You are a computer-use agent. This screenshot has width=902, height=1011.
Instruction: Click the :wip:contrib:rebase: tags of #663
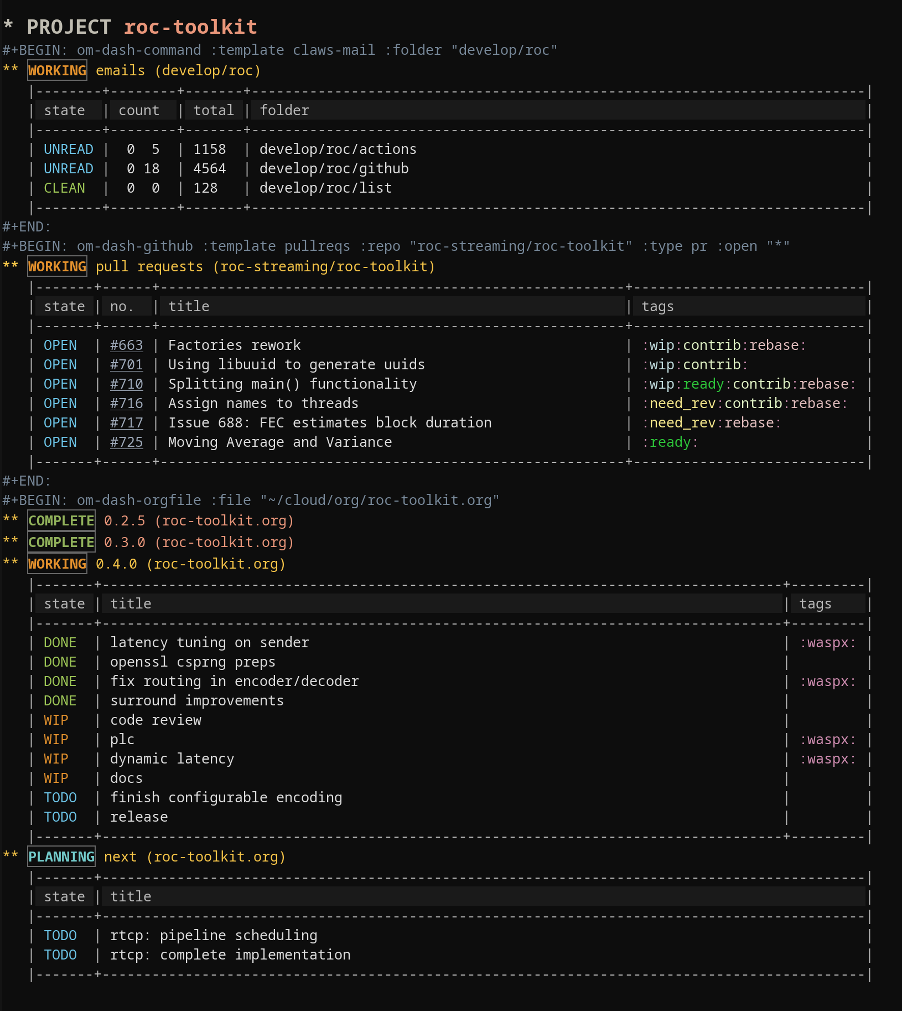724,345
